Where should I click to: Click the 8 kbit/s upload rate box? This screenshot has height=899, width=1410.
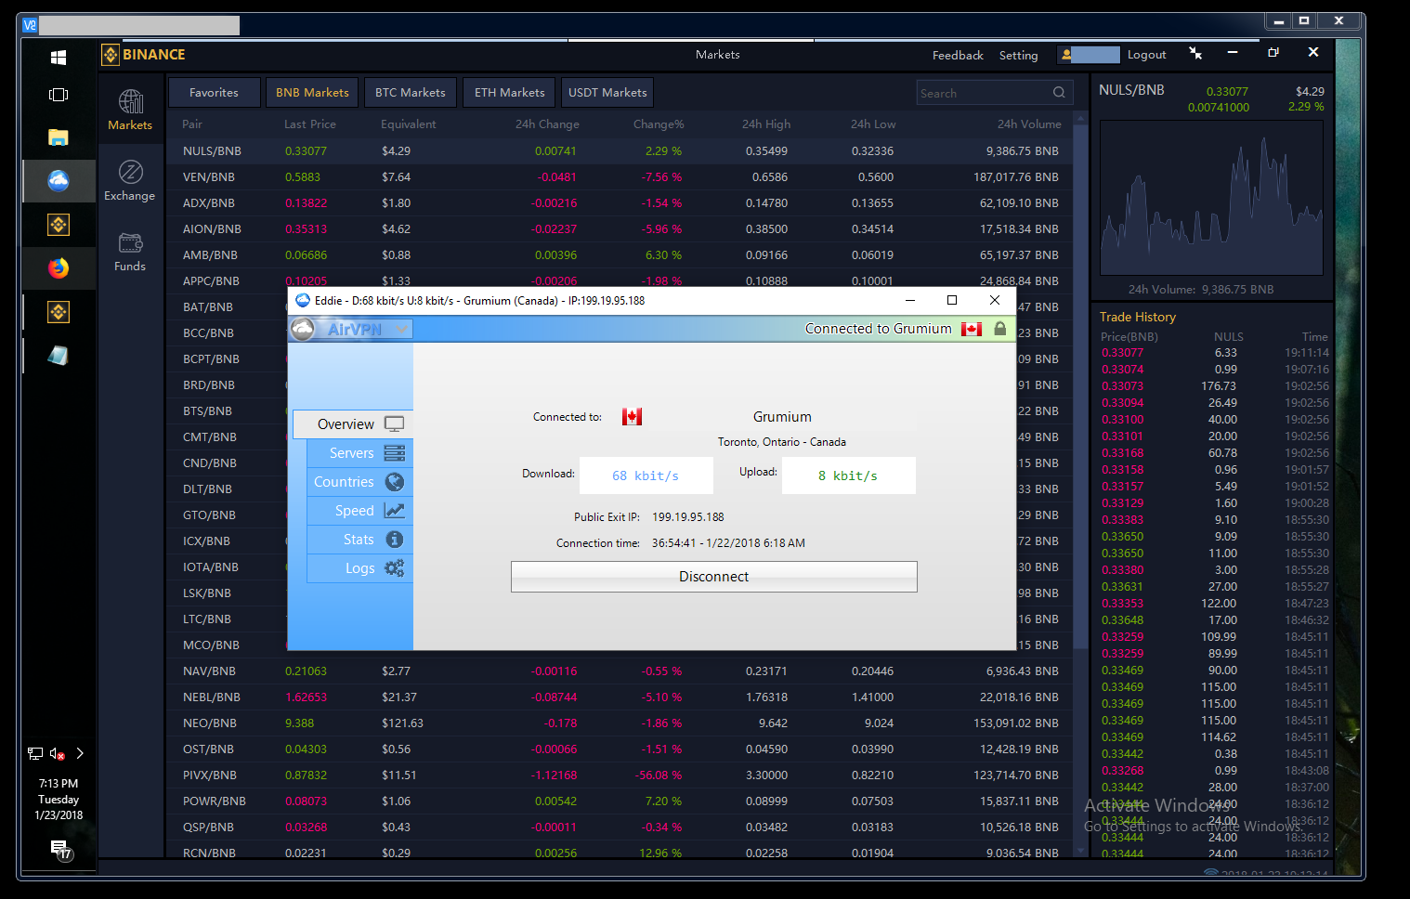[848, 476]
